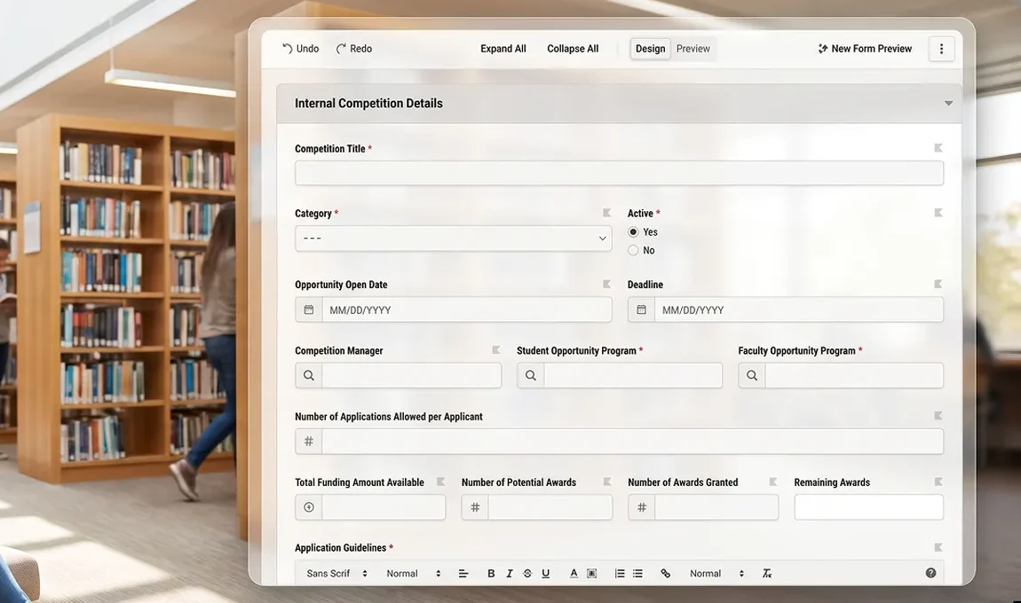This screenshot has height=603, width=1021.
Task: Select the Yes radio button under Active
Action: [x=633, y=231]
